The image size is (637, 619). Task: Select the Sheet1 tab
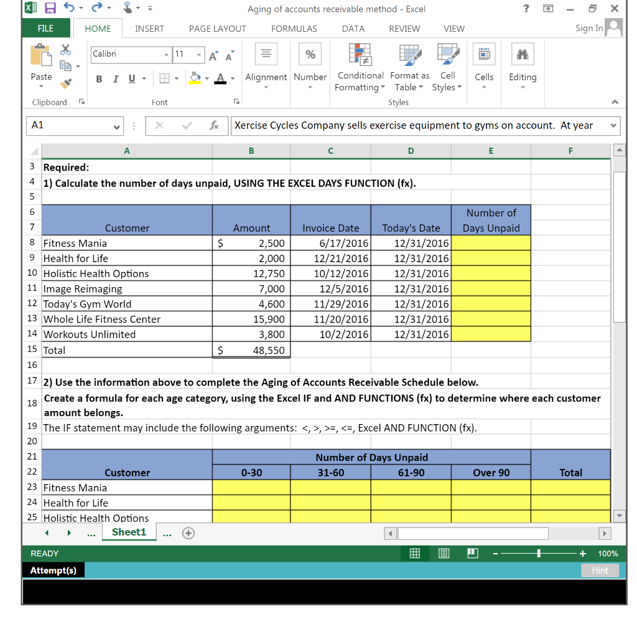[x=129, y=532]
